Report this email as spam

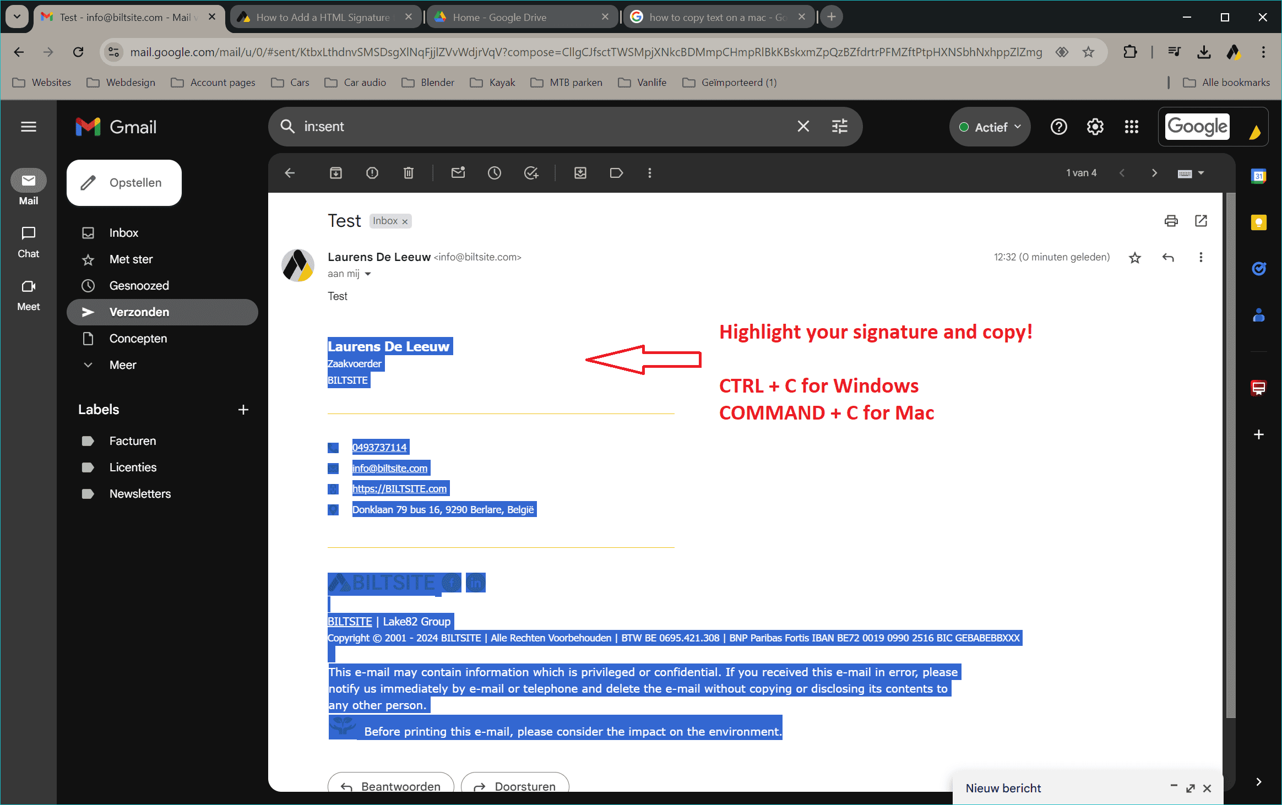click(x=372, y=173)
